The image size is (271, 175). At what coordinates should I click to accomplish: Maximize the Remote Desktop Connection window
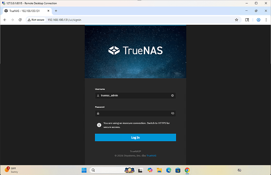[x=256, y=3]
